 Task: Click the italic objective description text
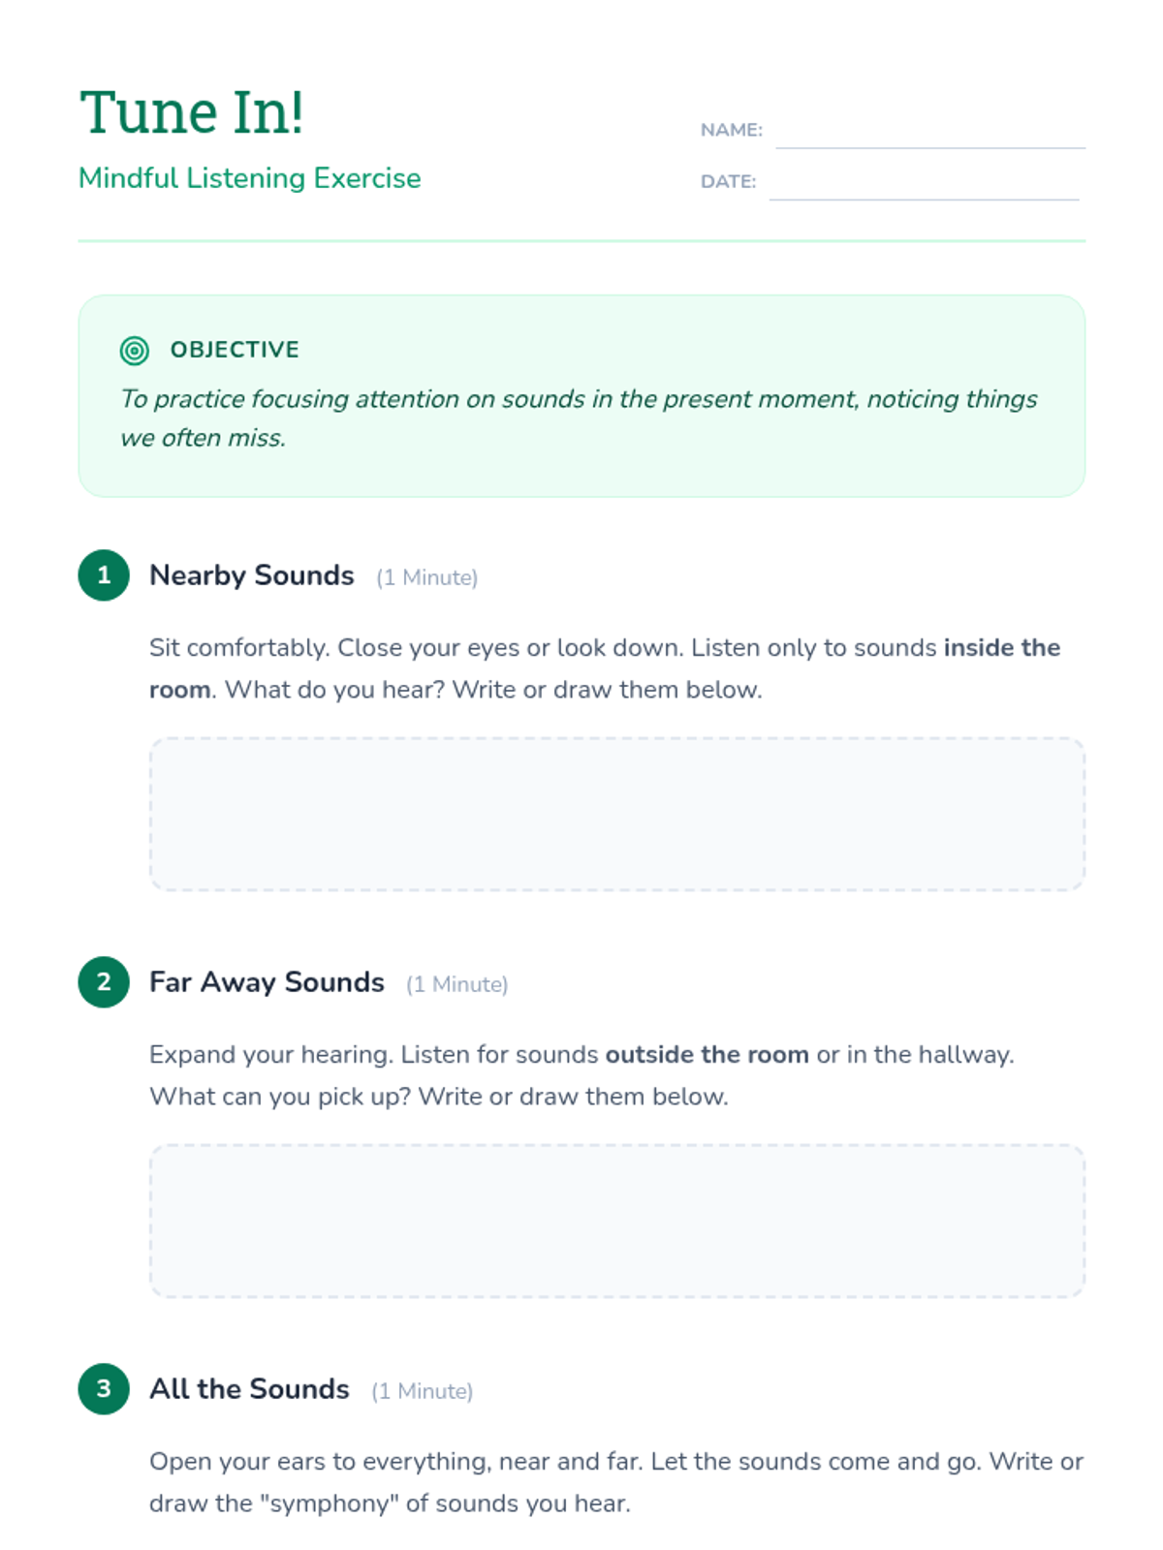pos(579,418)
